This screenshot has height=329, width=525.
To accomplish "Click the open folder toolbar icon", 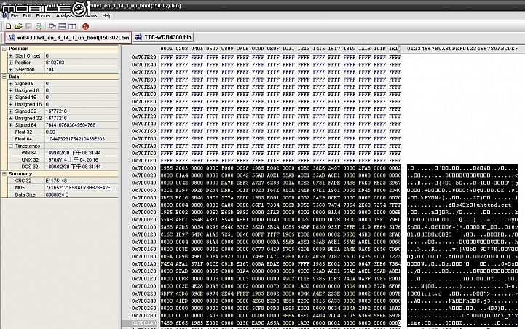I will point(18,26).
